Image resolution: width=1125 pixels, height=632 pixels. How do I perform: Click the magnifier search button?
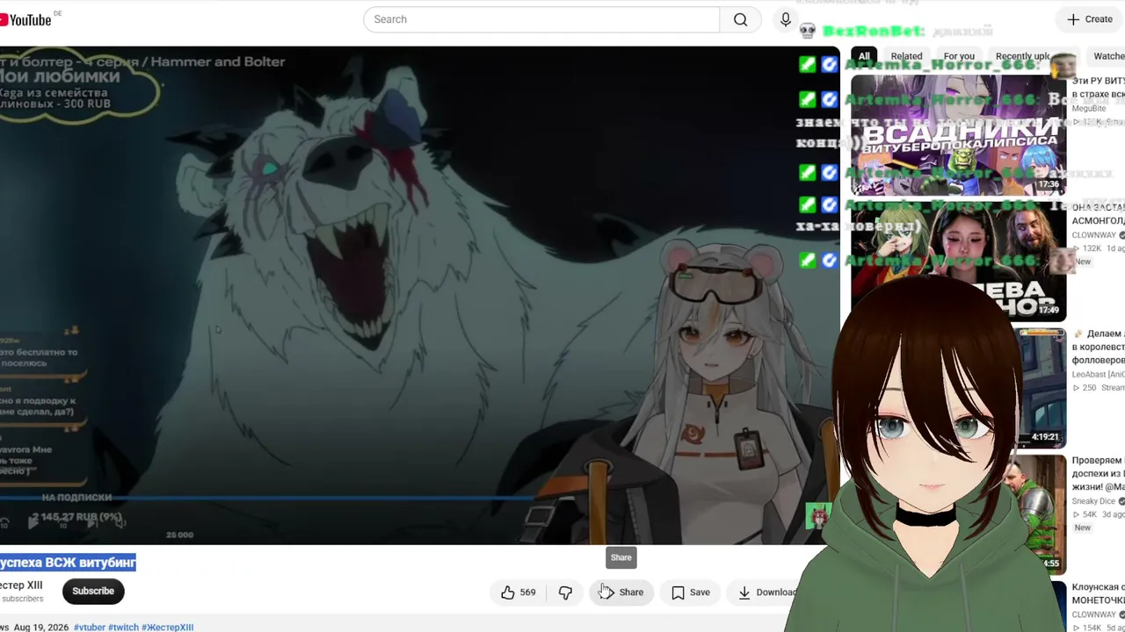741,19
